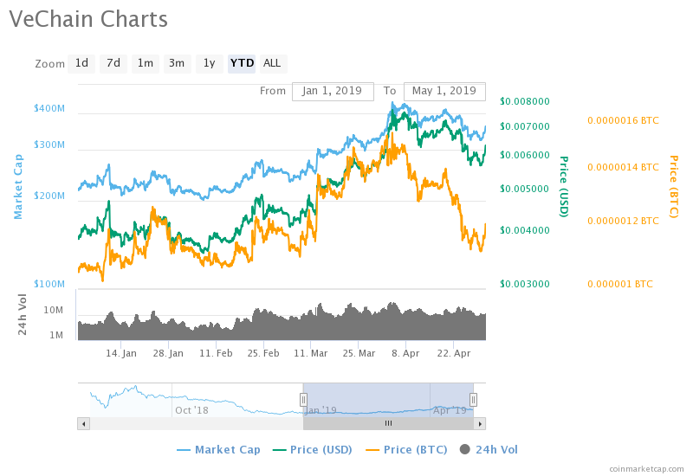693x476 pixels.
Task: Click the 1M volume axis label
Action: click(56, 336)
